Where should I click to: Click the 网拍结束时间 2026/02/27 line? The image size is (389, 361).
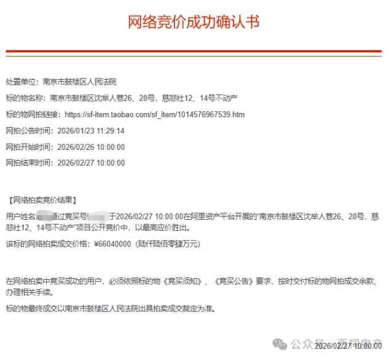point(65,163)
